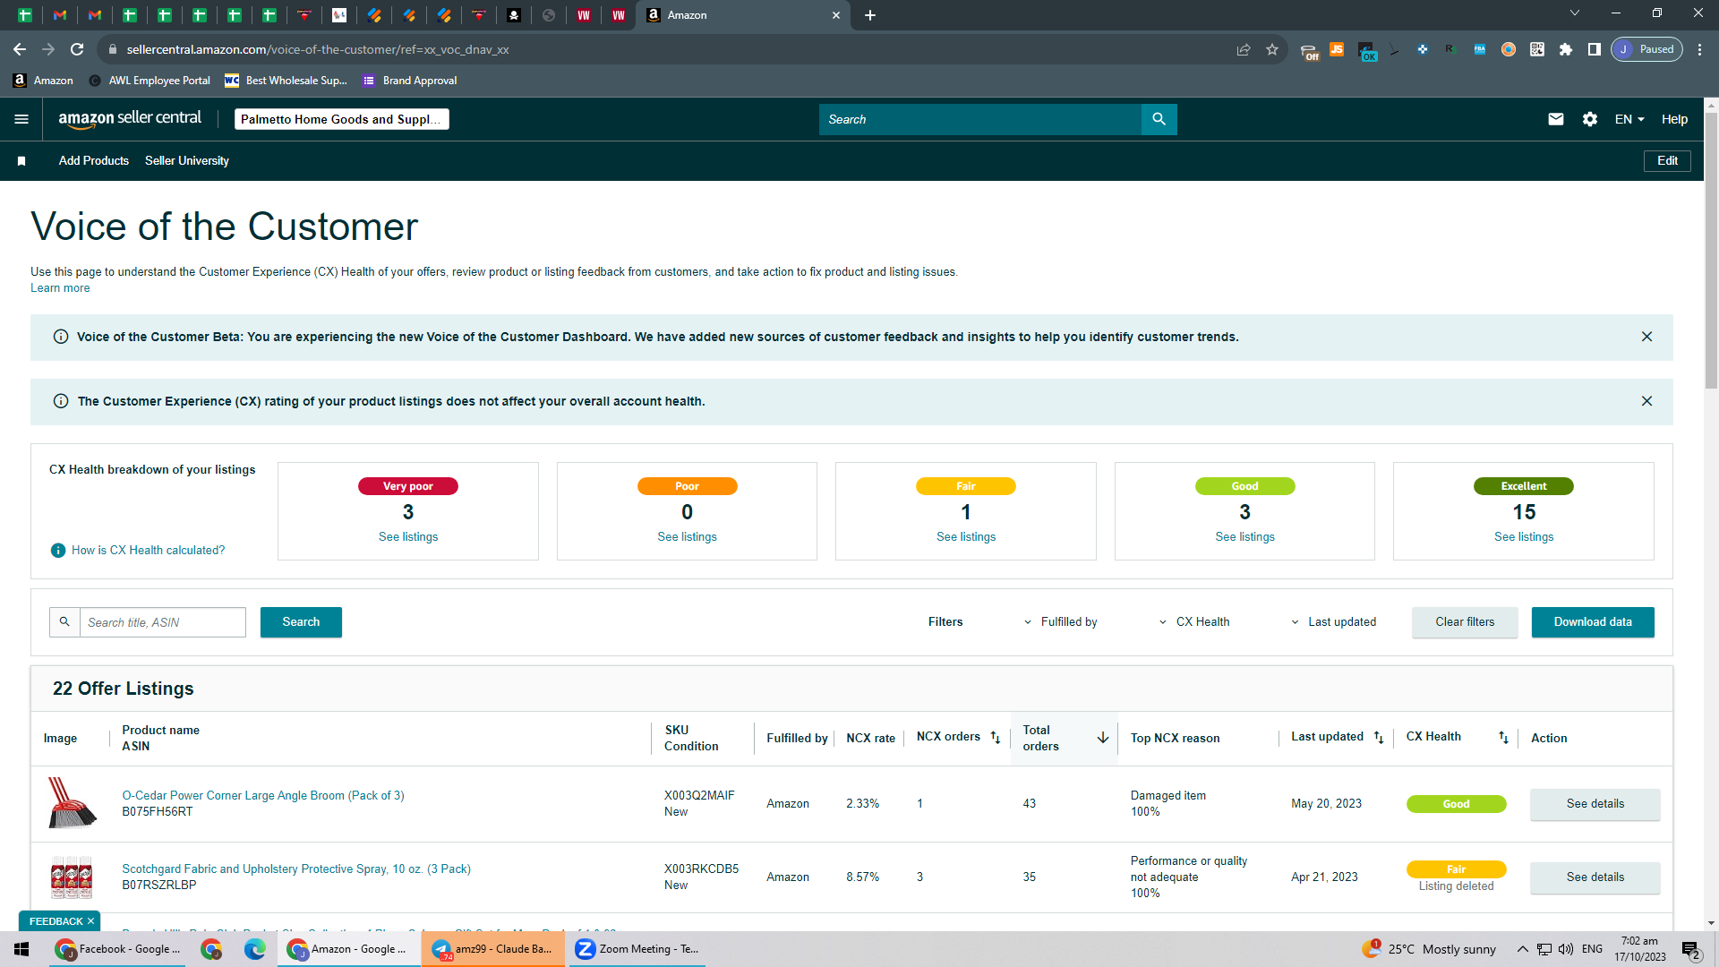Open the Seller Central hamburger menu
This screenshot has width=1719, height=967.
[21, 119]
